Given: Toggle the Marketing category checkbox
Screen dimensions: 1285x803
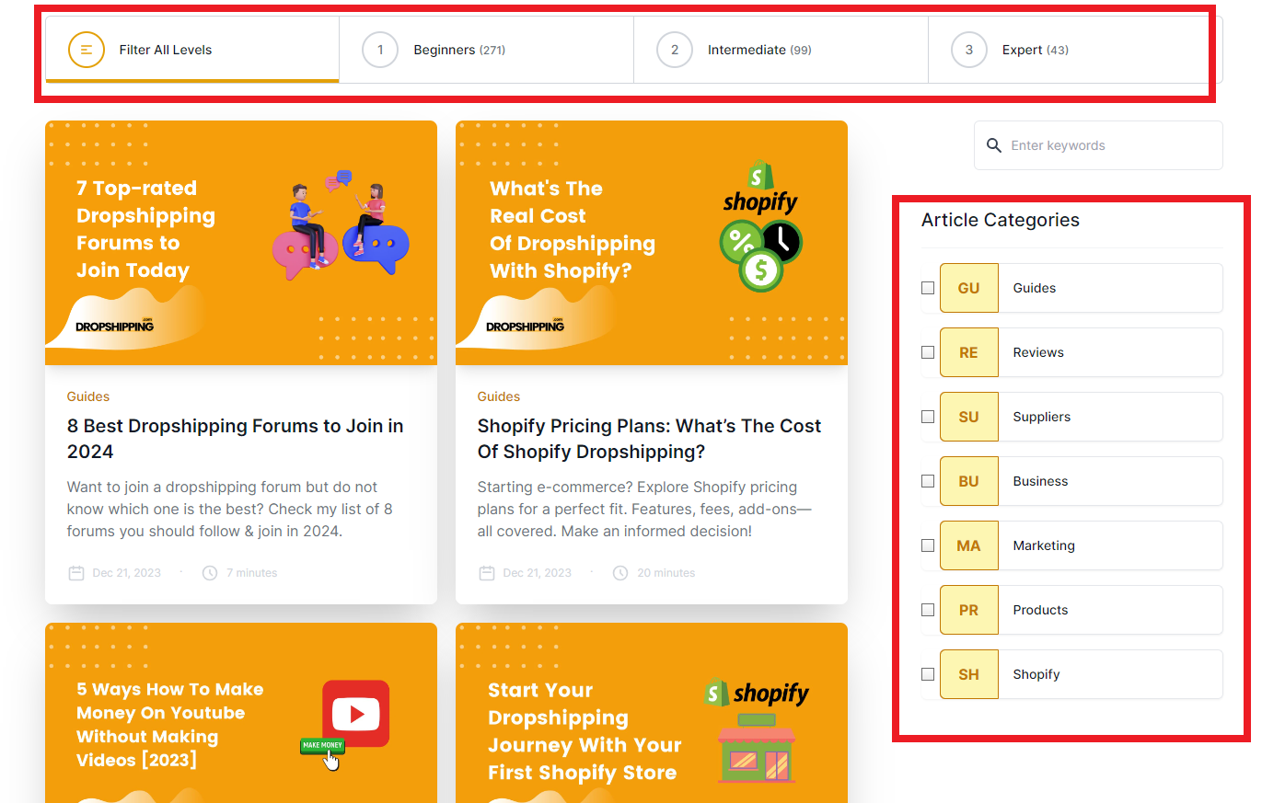Looking at the screenshot, I should [x=928, y=545].
